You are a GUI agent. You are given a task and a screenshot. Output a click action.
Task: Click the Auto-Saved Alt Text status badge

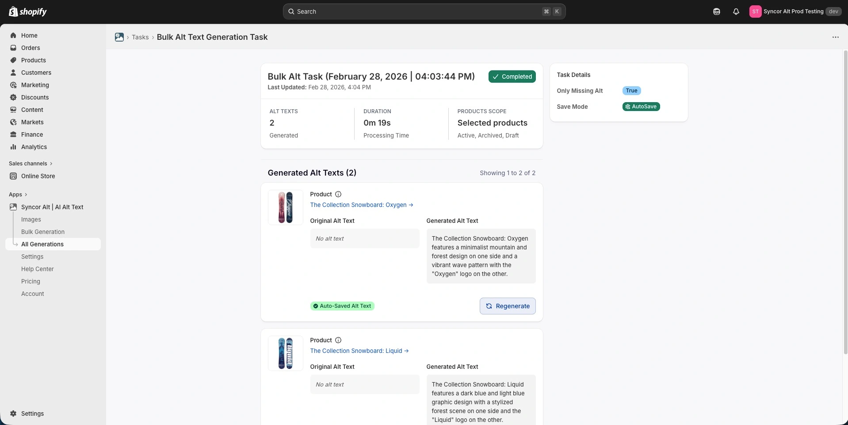[x=342, y=306]
